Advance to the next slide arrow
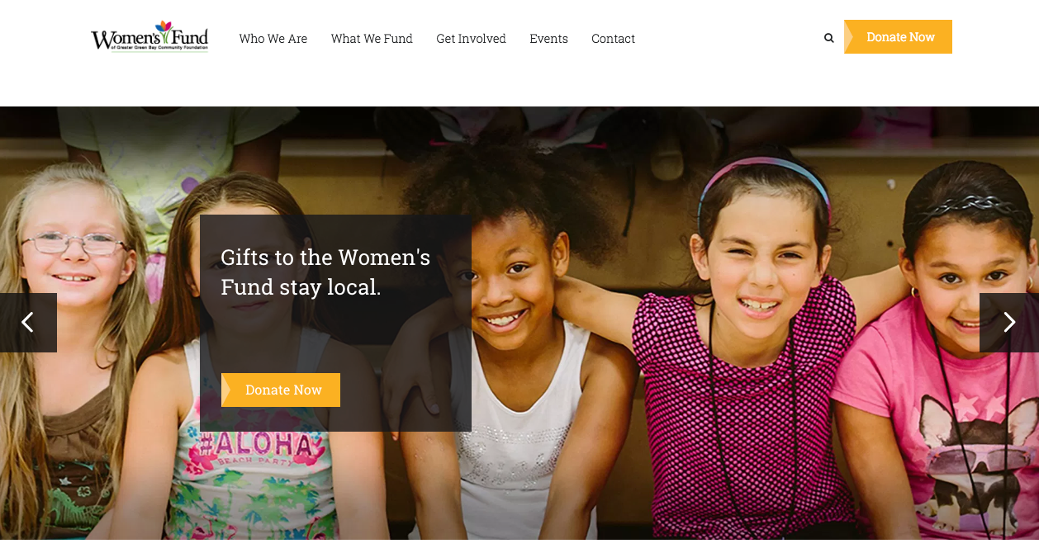Image resolution: width=1039 pixels, height=553 pixels. tap(1009, 323)
